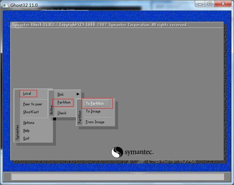Maximize the Ghost32 11.0 window
Image resolution: width=234 pixels, height=185 pixels.
[x=210, y=4]
